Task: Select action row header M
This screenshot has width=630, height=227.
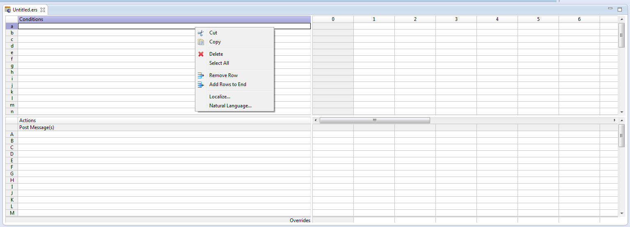Action: coord(12,213)
